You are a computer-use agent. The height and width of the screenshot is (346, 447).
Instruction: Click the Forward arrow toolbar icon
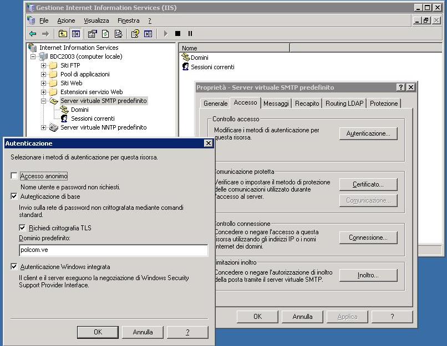[x=45, y=34]
